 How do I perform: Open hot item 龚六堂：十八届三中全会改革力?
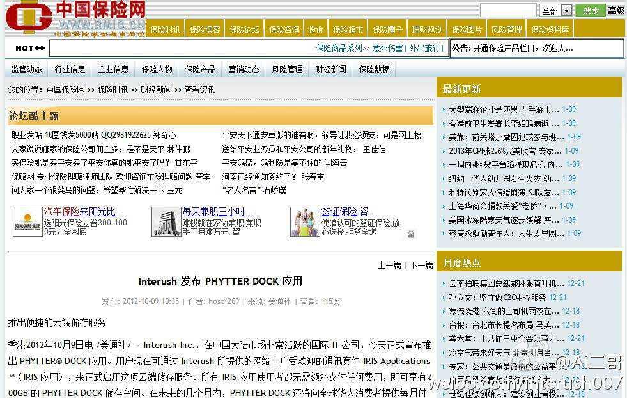506,339
